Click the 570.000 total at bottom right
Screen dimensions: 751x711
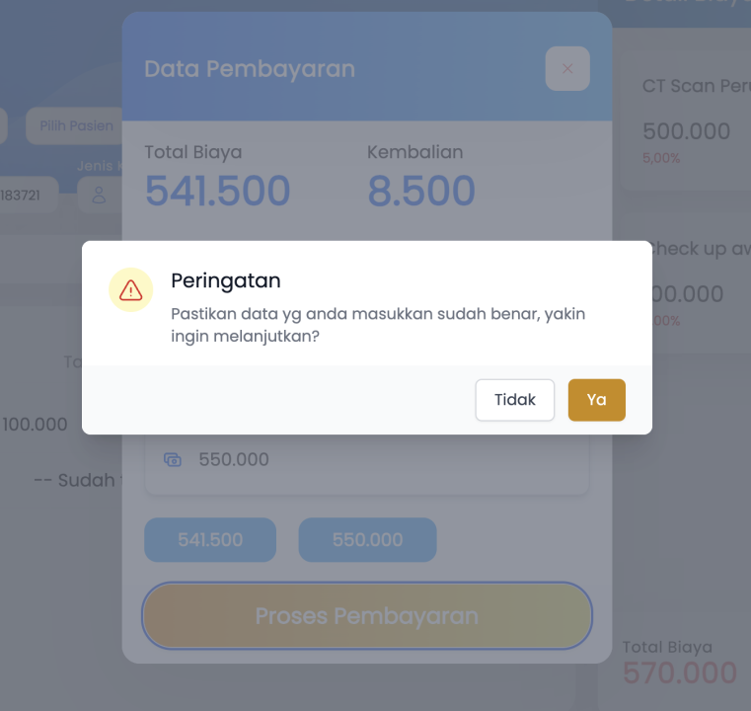(679, 673)
